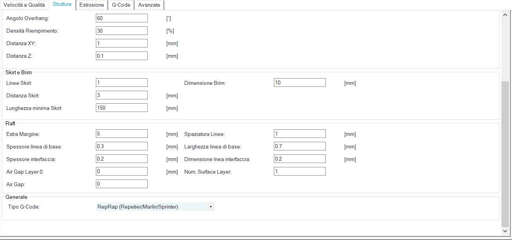This screenshot has height=240, width=512.
Task: Click the Spessore linea di base field
Action: point(122,146)
